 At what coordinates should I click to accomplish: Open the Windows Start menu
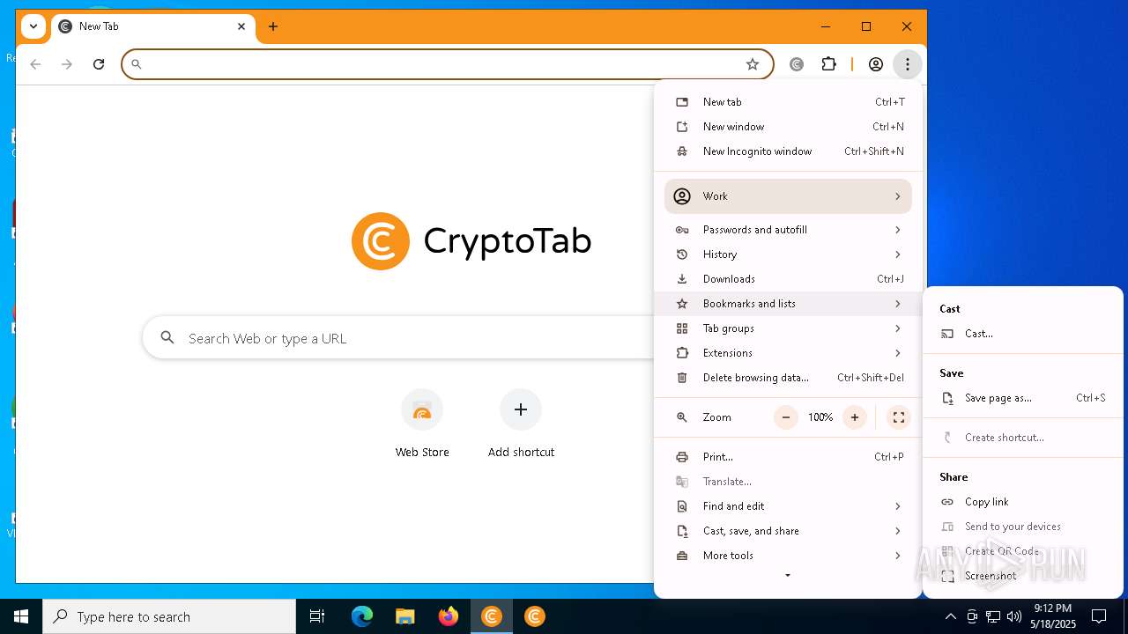click(x=21, y=616)
